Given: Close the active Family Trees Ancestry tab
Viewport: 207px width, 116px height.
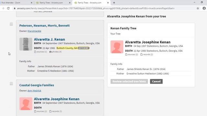Looking at the screenshot, I should tap(108, 3).
